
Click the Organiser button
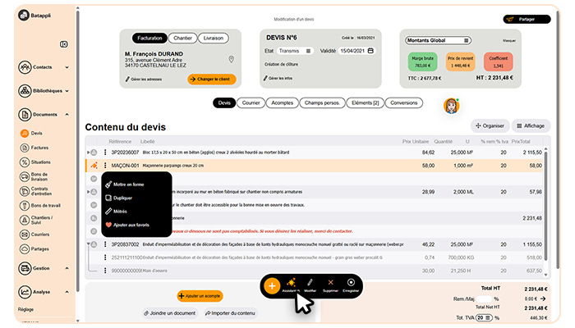coord(490,126)
